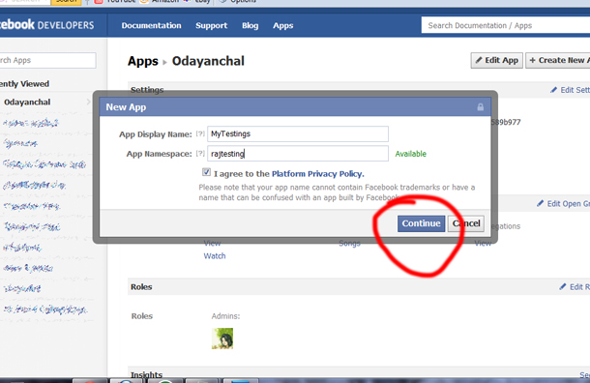Click the Insights section heading
Screen dimensions: 590x383
click(146, 374)
